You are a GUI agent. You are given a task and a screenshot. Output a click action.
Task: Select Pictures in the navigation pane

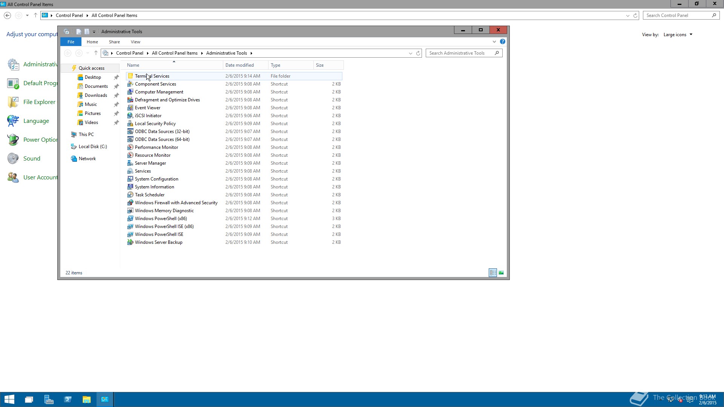click(x=93, y=113)
